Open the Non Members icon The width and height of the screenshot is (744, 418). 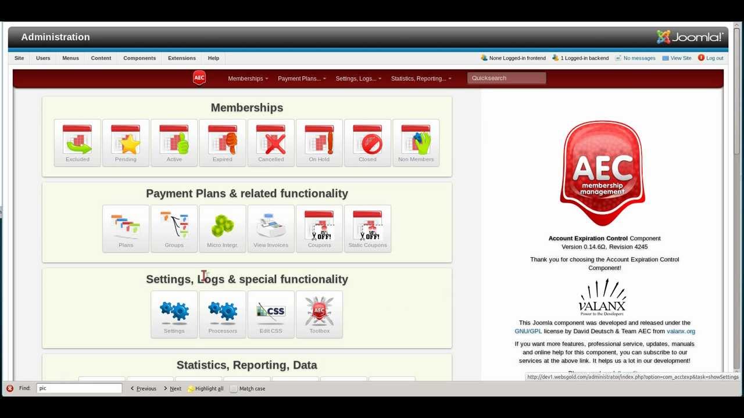pyautogui.click(x=416, y=143)
